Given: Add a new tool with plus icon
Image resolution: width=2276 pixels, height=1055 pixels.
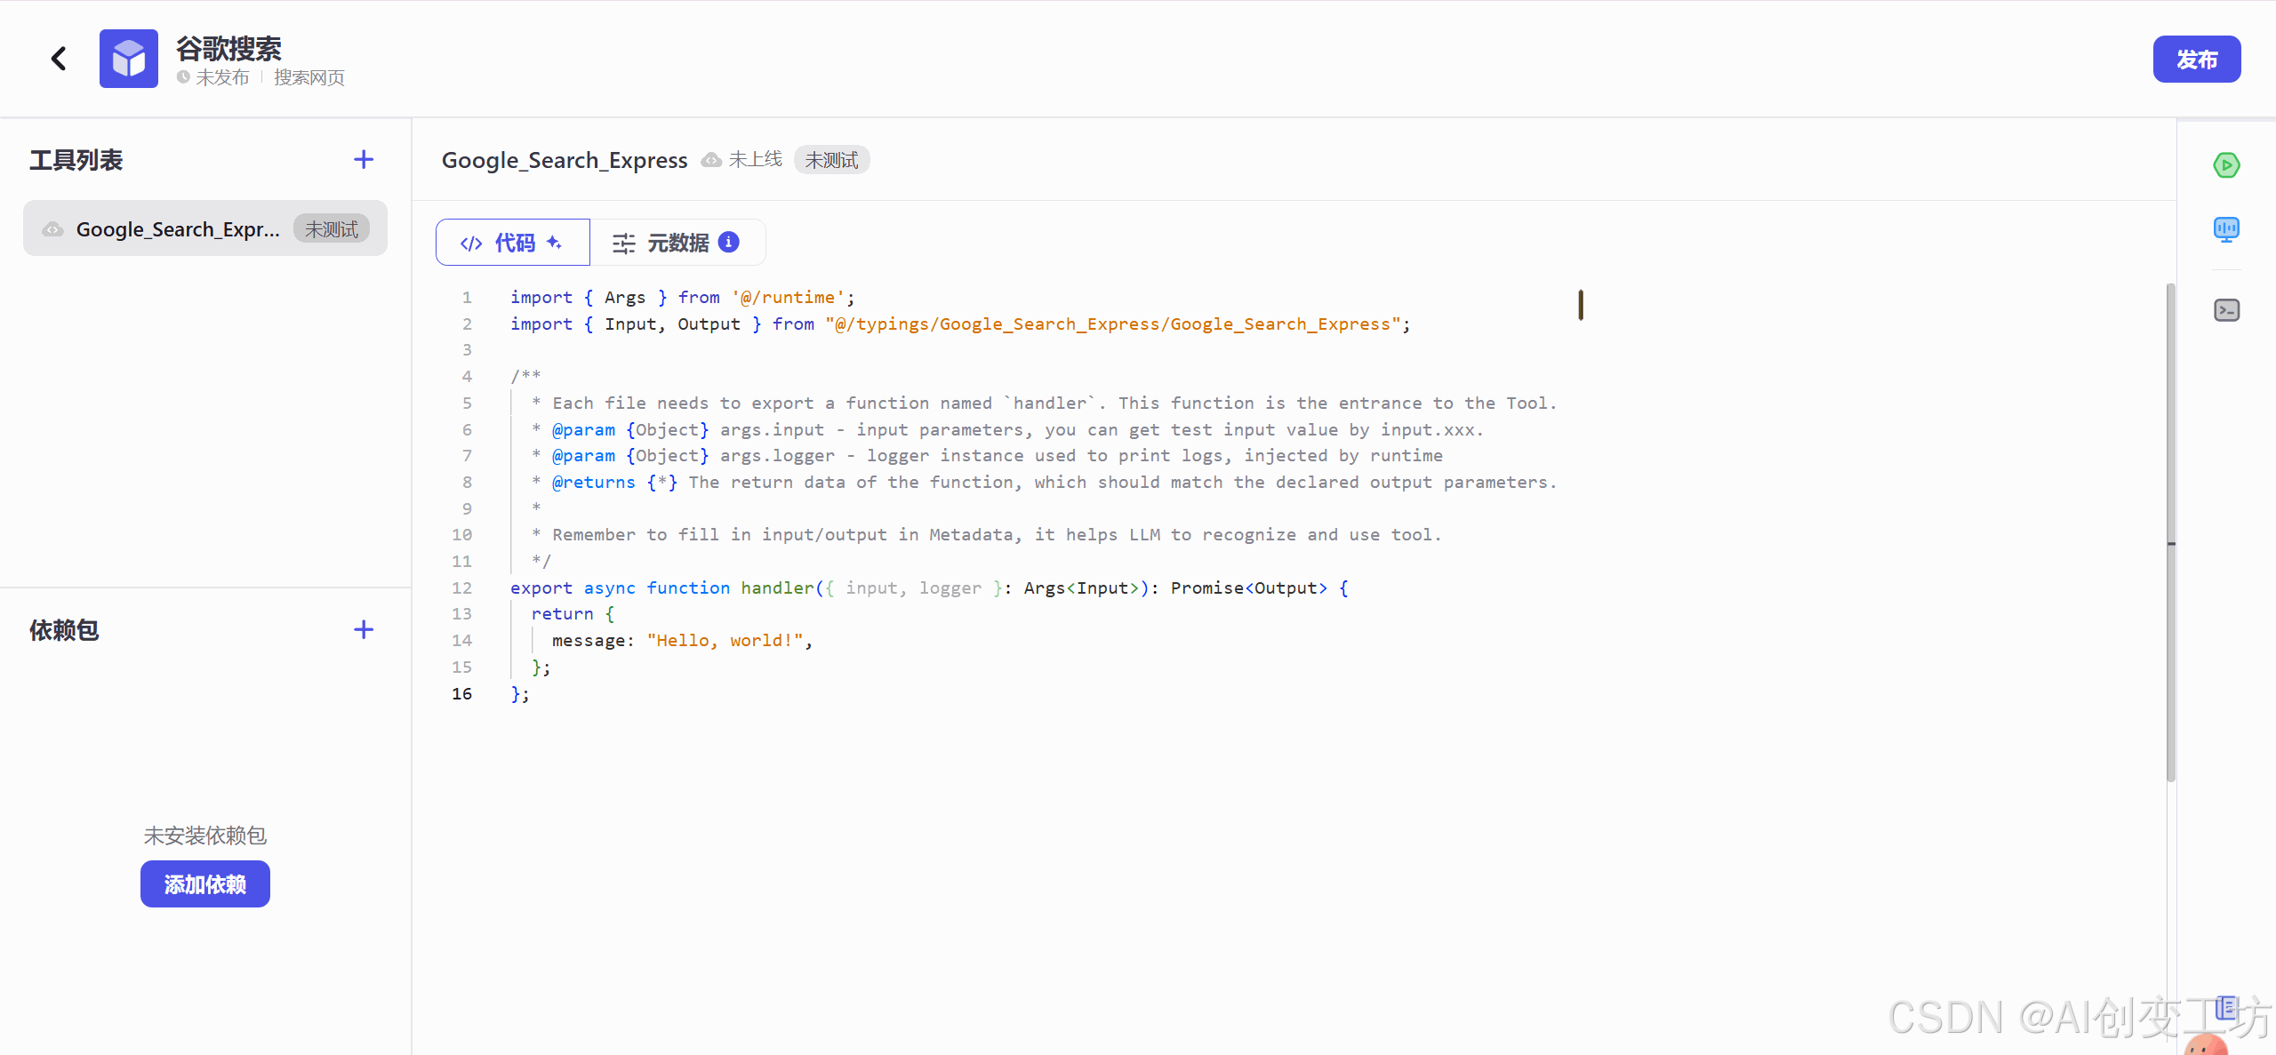Looking at the screenshot, I should click(x=363, y=160).
